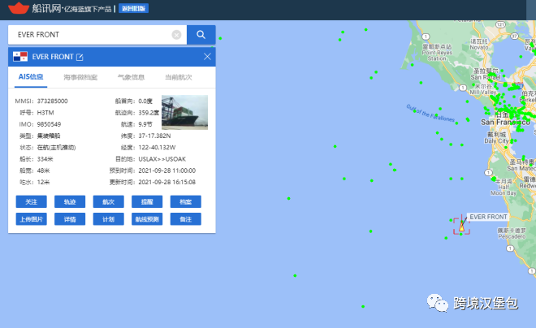Click the 提醒 button
This screenshot has height=328, width=536.
pos(147,201)
